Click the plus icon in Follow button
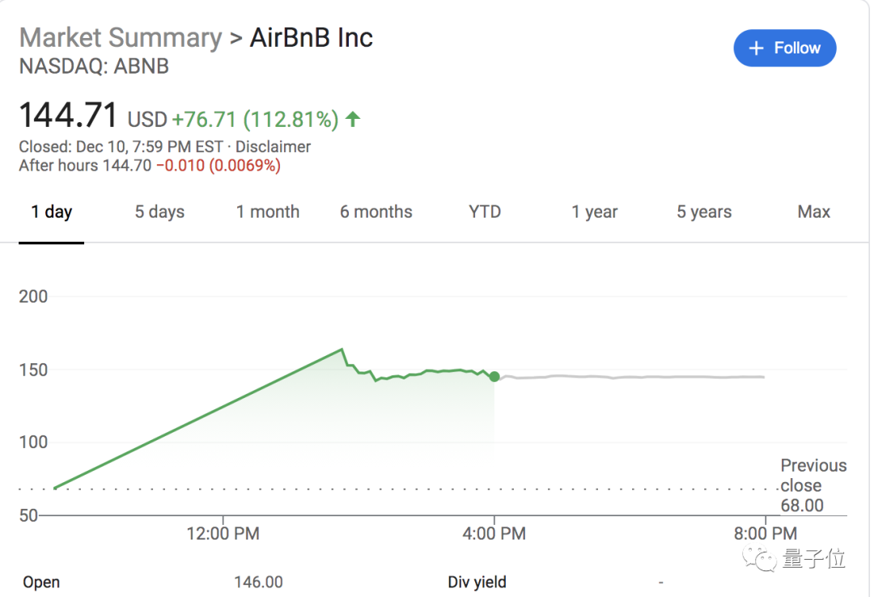Screen dimensions: 874x597 click(x=756, y=49)
